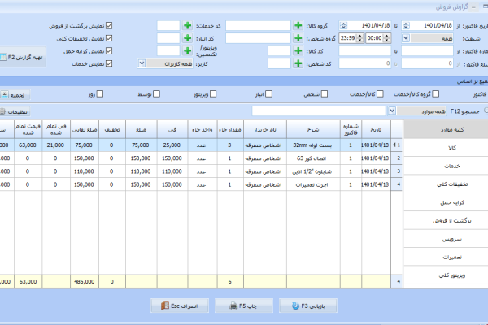
Task: Click green plus next to گروه شخص
Action: pos(298,38)
